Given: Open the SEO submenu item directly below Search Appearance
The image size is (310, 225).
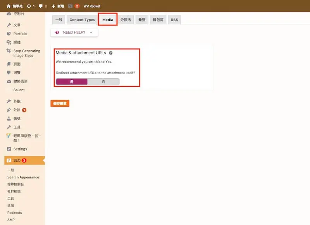Looking at the screenshot, I should [x=15, y=184].
